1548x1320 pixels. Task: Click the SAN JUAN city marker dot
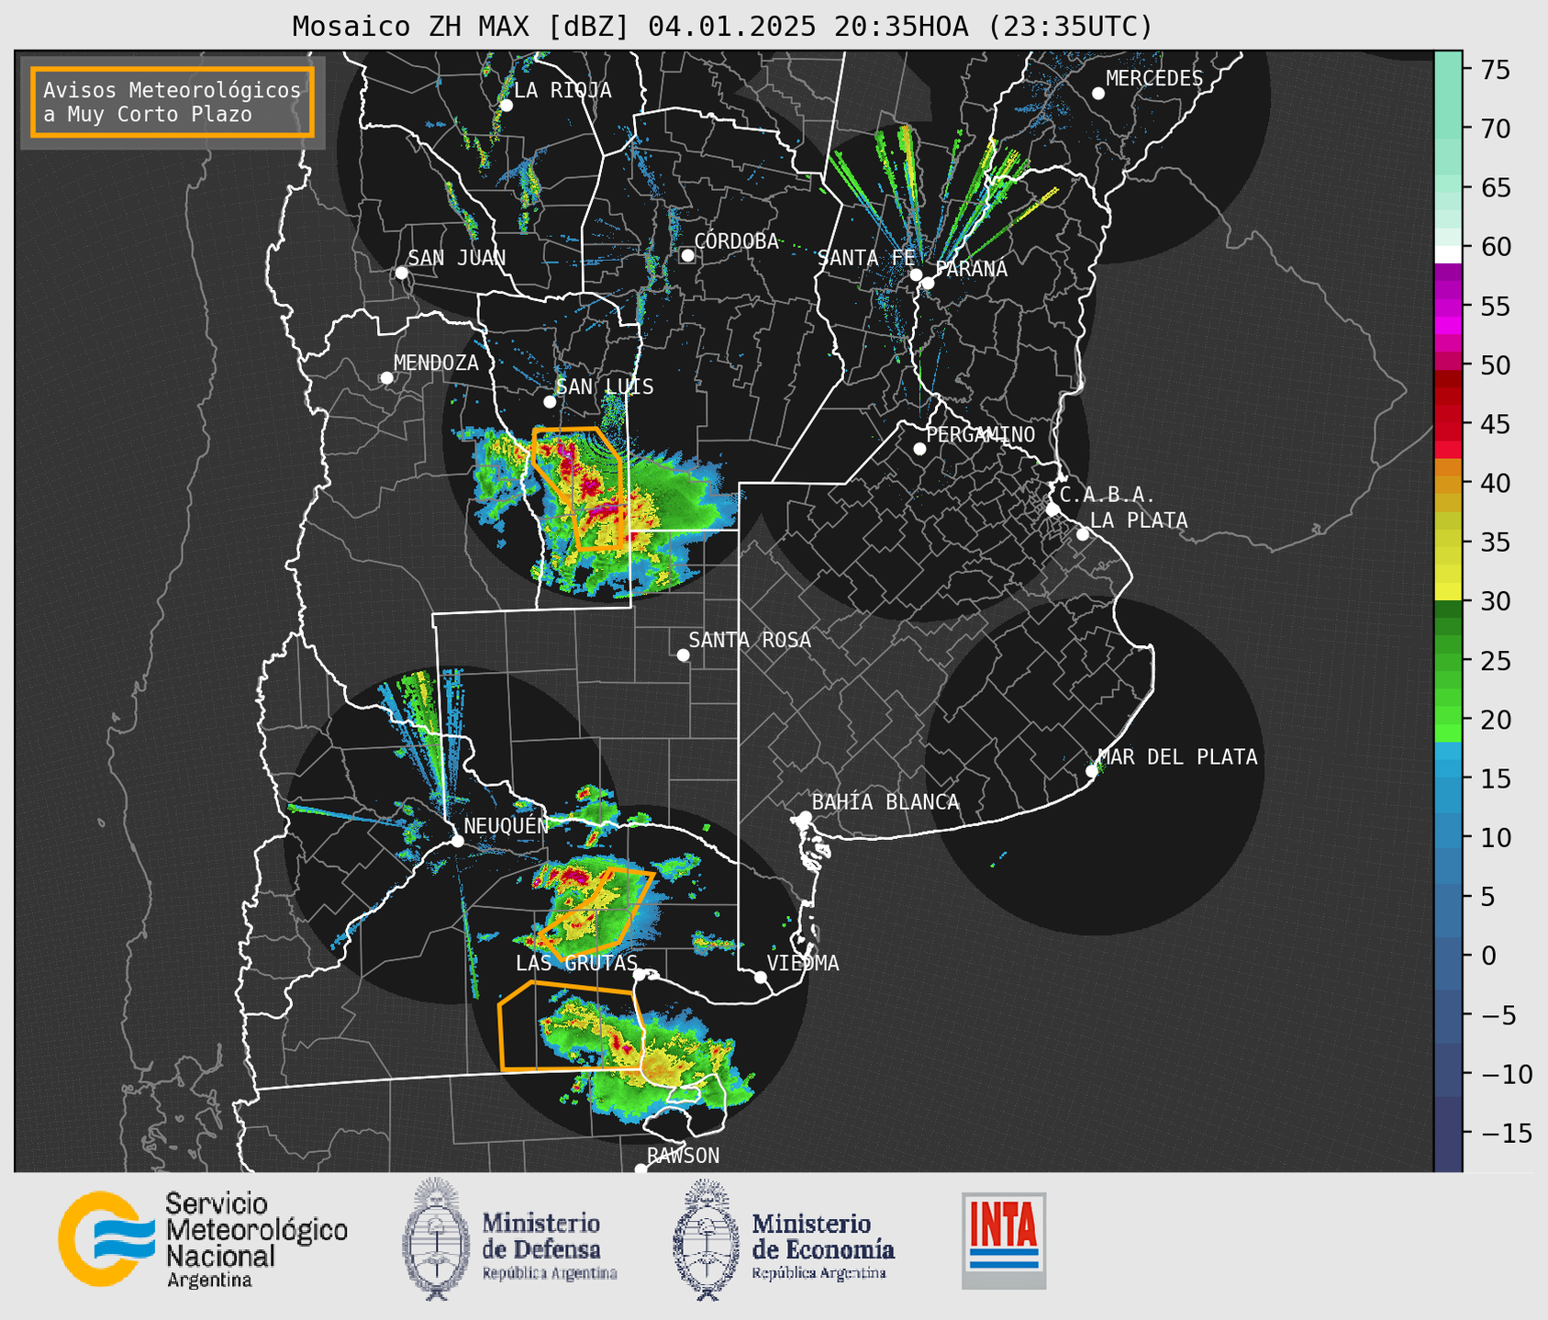click(401, 273)
